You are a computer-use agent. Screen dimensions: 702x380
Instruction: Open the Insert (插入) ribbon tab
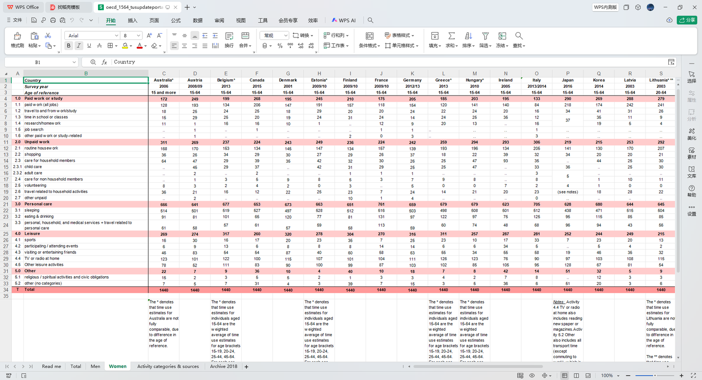pyautogui.click(x=133, y=20)
